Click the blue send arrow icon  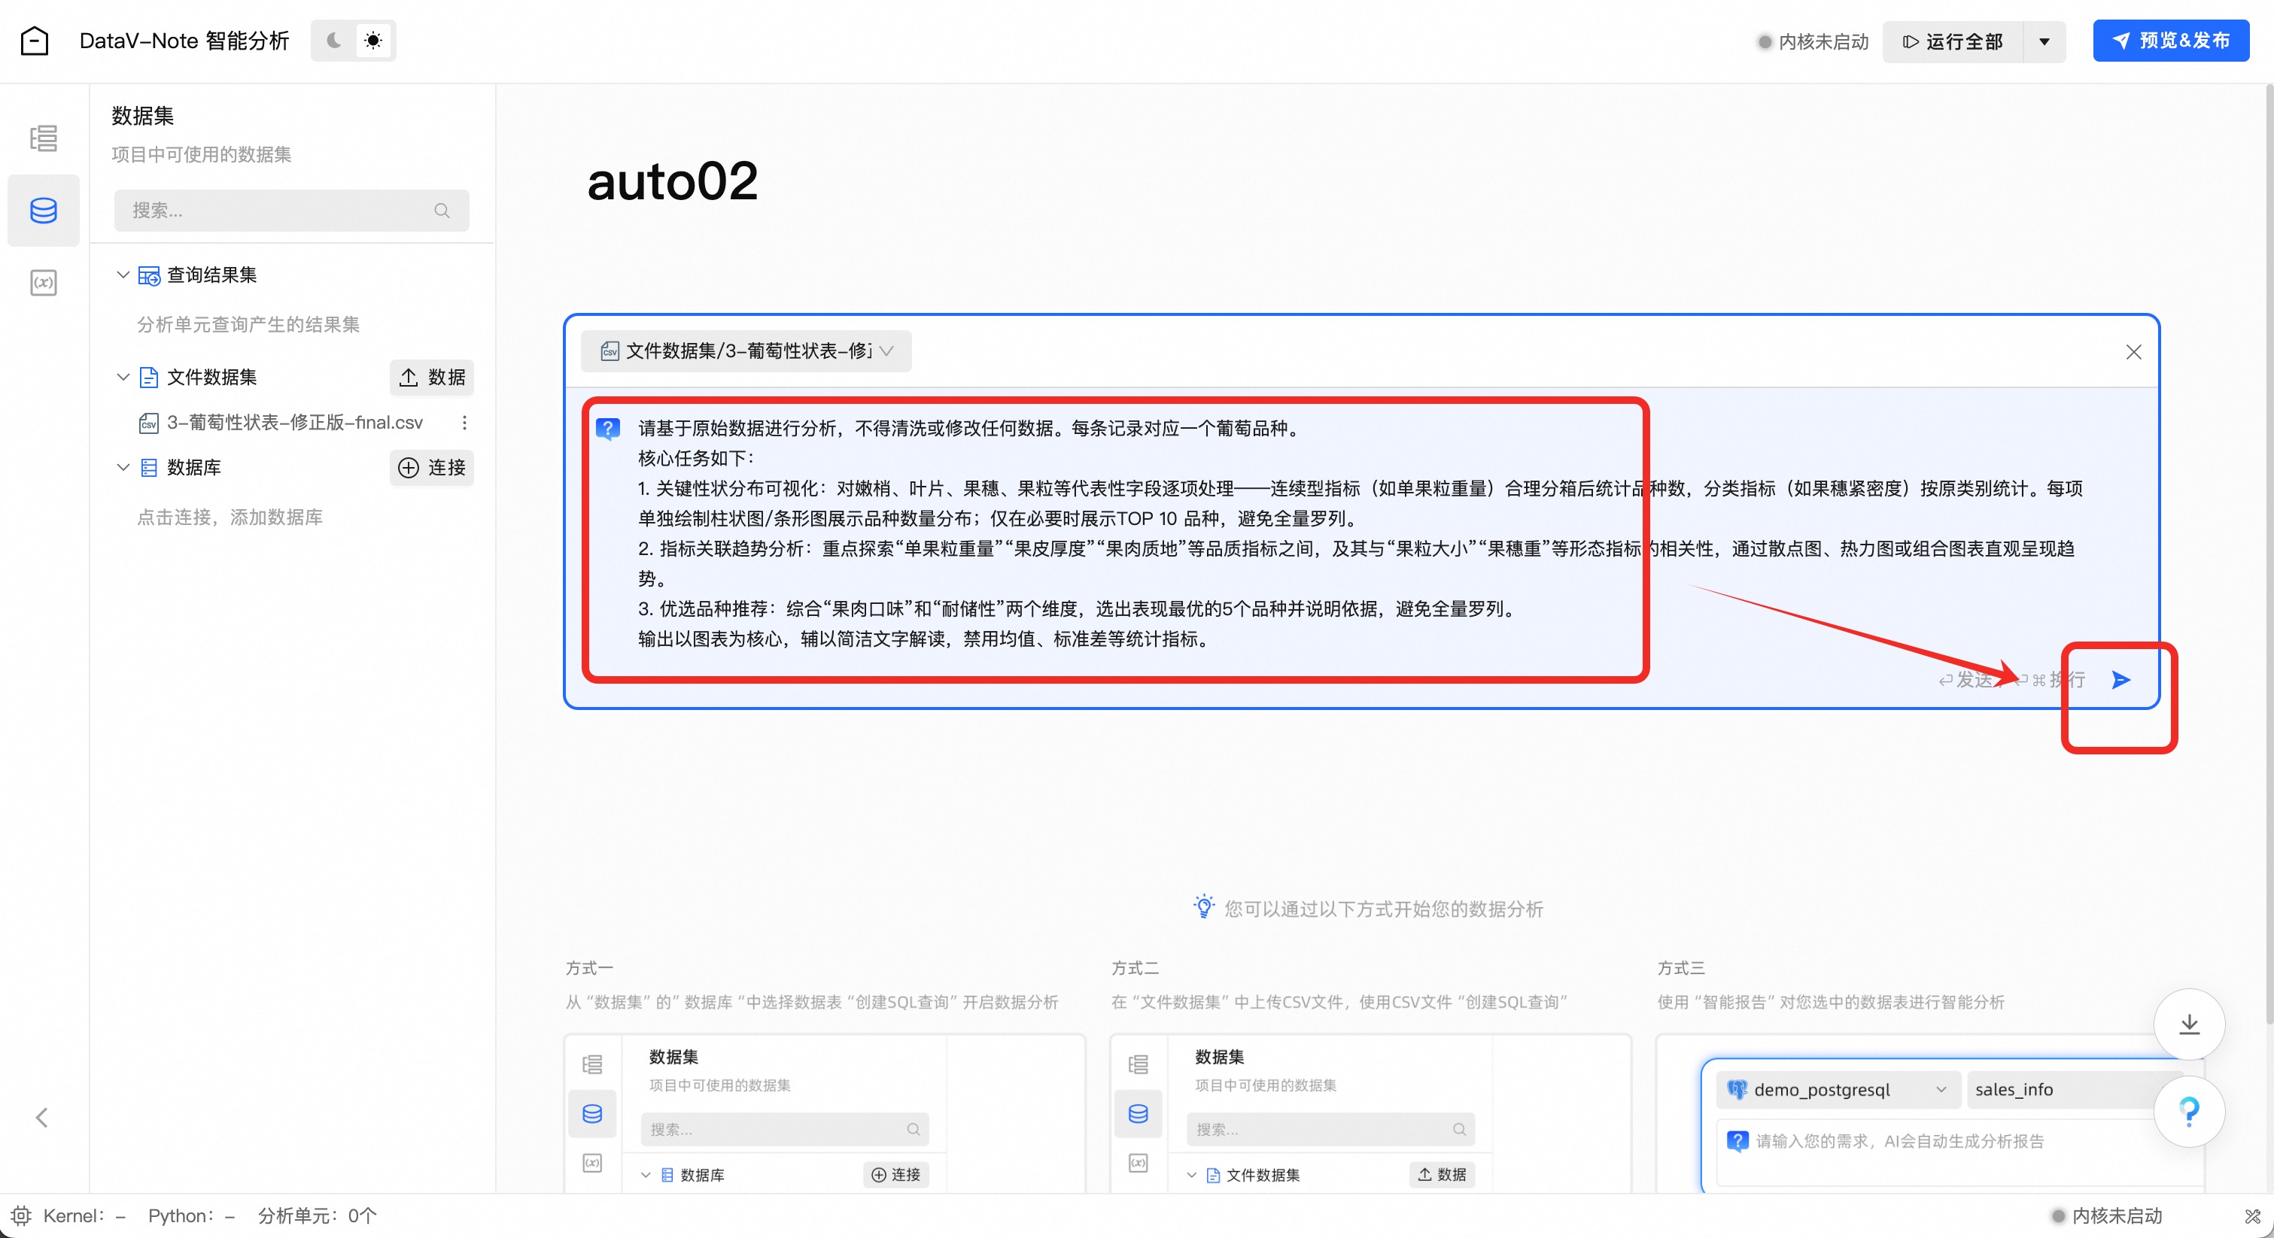coord(2120,679)
